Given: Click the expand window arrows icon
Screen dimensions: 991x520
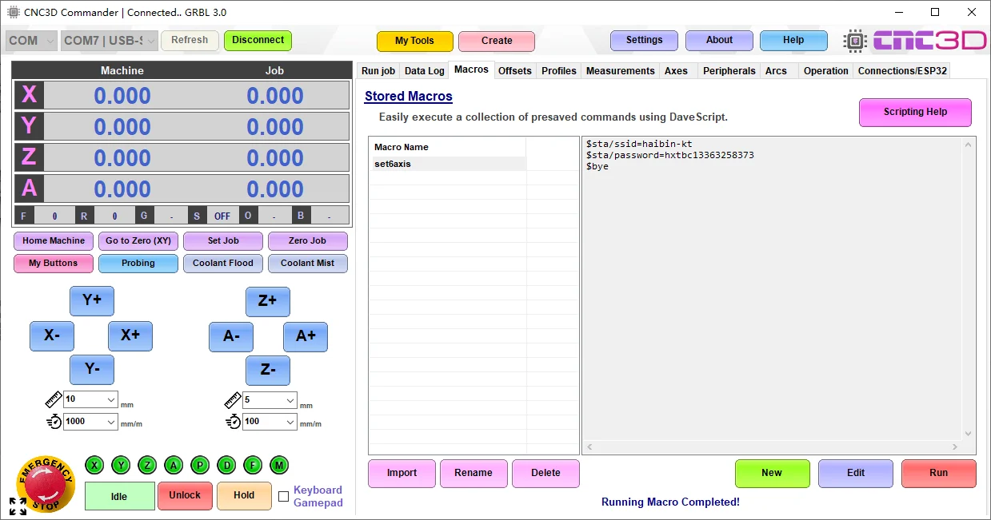Looking at the screenshot, I should click(x=18, y=506).
